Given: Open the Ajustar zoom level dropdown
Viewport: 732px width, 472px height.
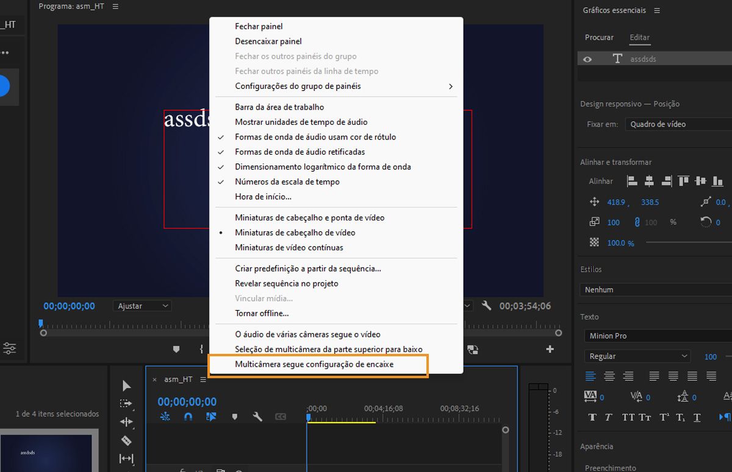Looking at the screenshot, I should (x=142, y=306).
